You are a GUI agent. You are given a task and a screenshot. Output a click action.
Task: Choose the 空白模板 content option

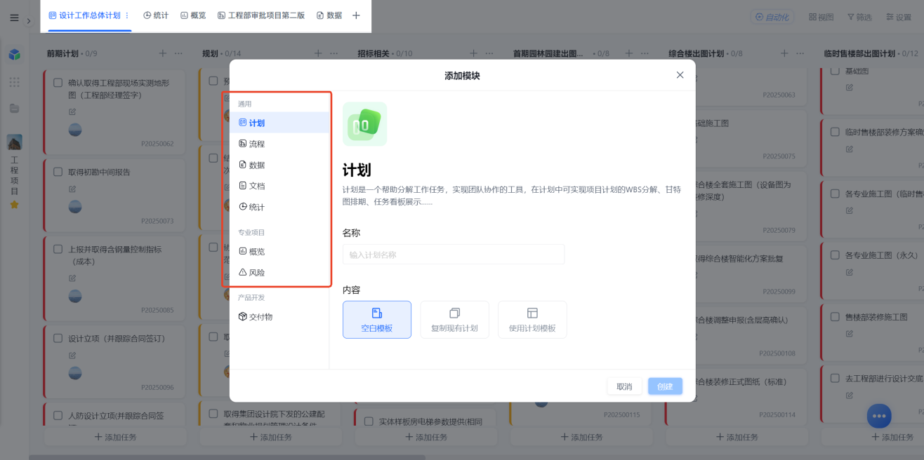(x=377, y=320)
